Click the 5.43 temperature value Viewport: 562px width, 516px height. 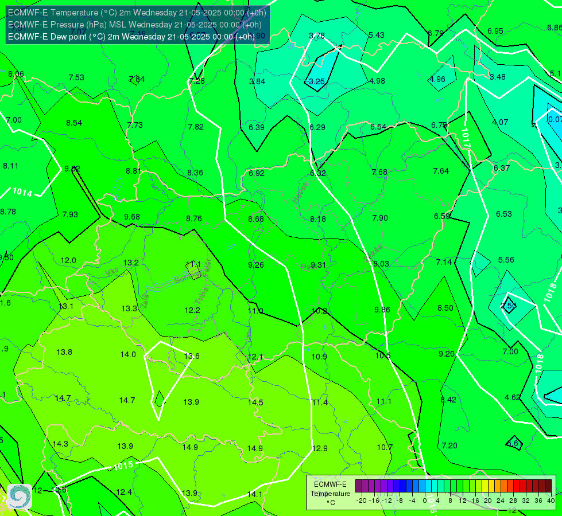tap(377, 35)
